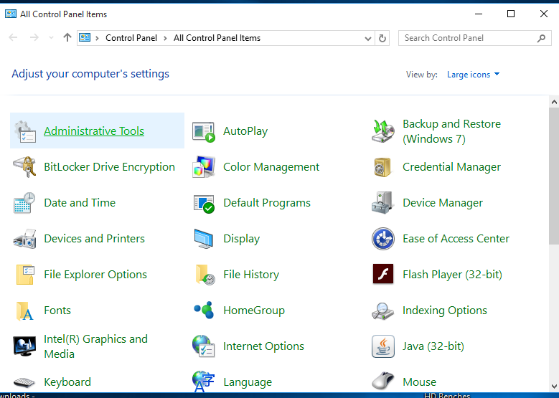Click the Forward navigation arrow
Screen dimensions: 559x398
(x=34, y=38)
